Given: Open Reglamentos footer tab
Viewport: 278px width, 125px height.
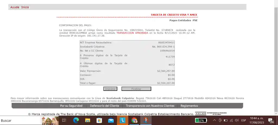Looking at the screenshot, I should [189, 106].
